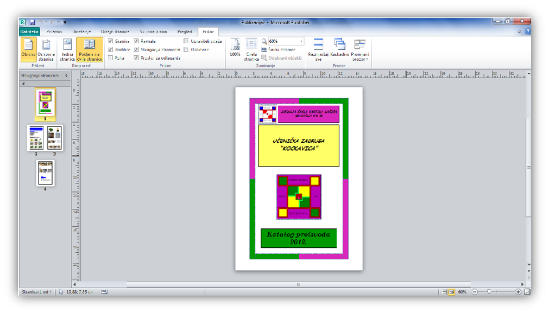
Task: Enable the Polja checkbox
Action: coord(110,58)
